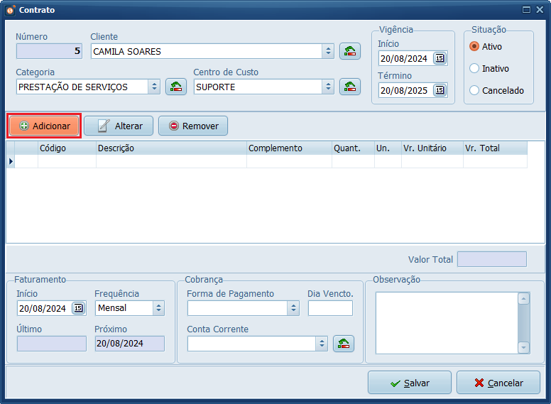This screenshot has height=404, width=551.
Task: Expand the Cliente dropdown list
Action: pos(328,51)
